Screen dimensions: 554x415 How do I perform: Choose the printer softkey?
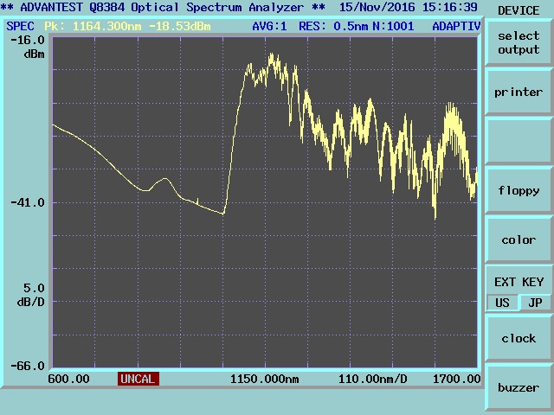519,93
